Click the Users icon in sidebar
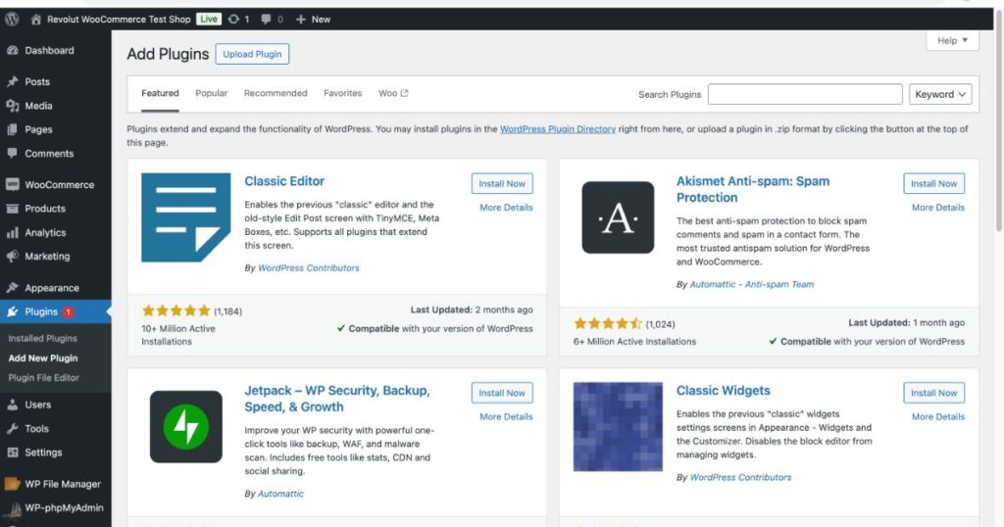1004x527 pixels. coord(12,405)
